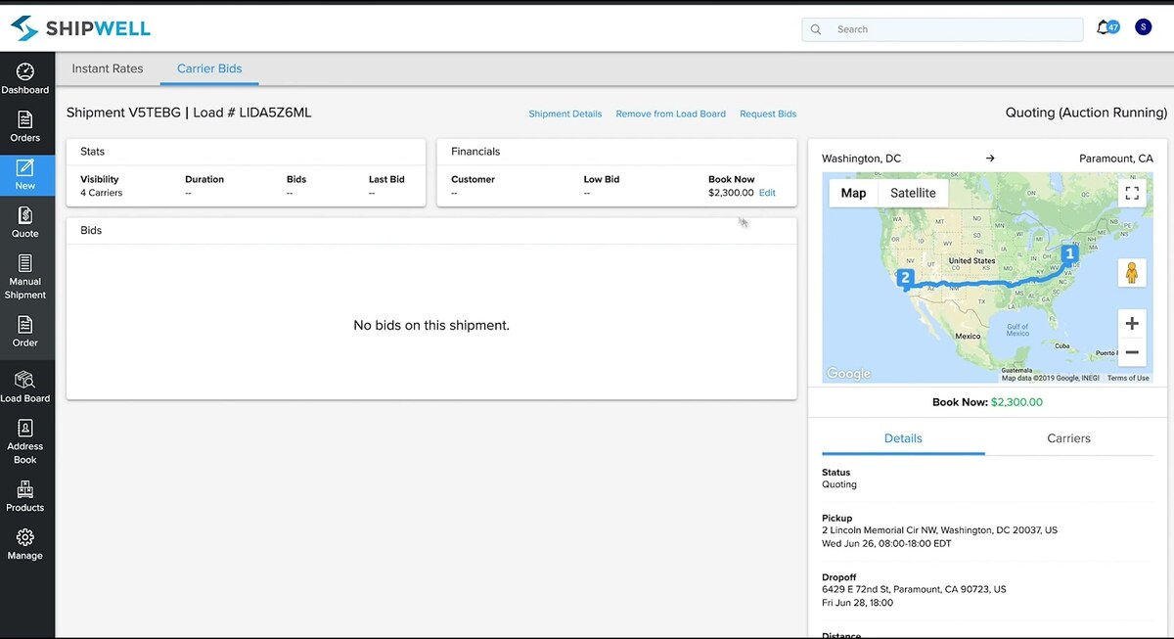Viewport: 1174px width, 639px height.
Task: Open the Load Board sidebar item
Action: tap(25, 388)
